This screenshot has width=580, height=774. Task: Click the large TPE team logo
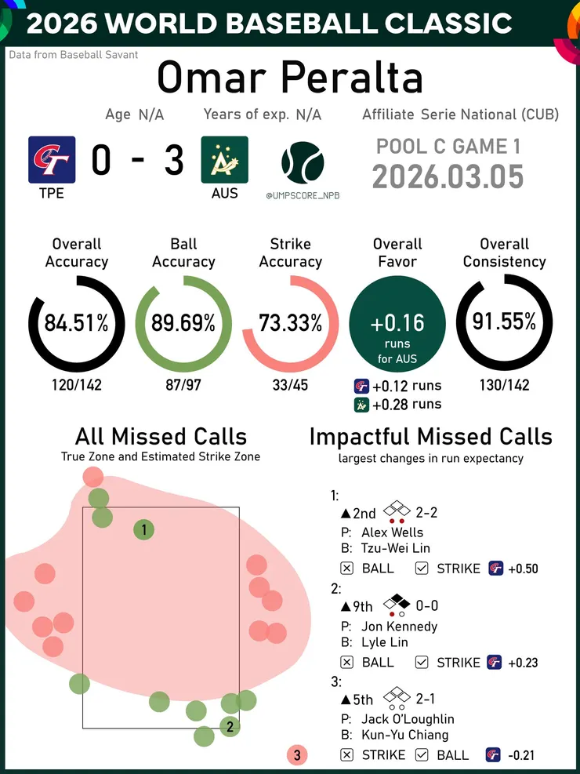coord(52,160)
